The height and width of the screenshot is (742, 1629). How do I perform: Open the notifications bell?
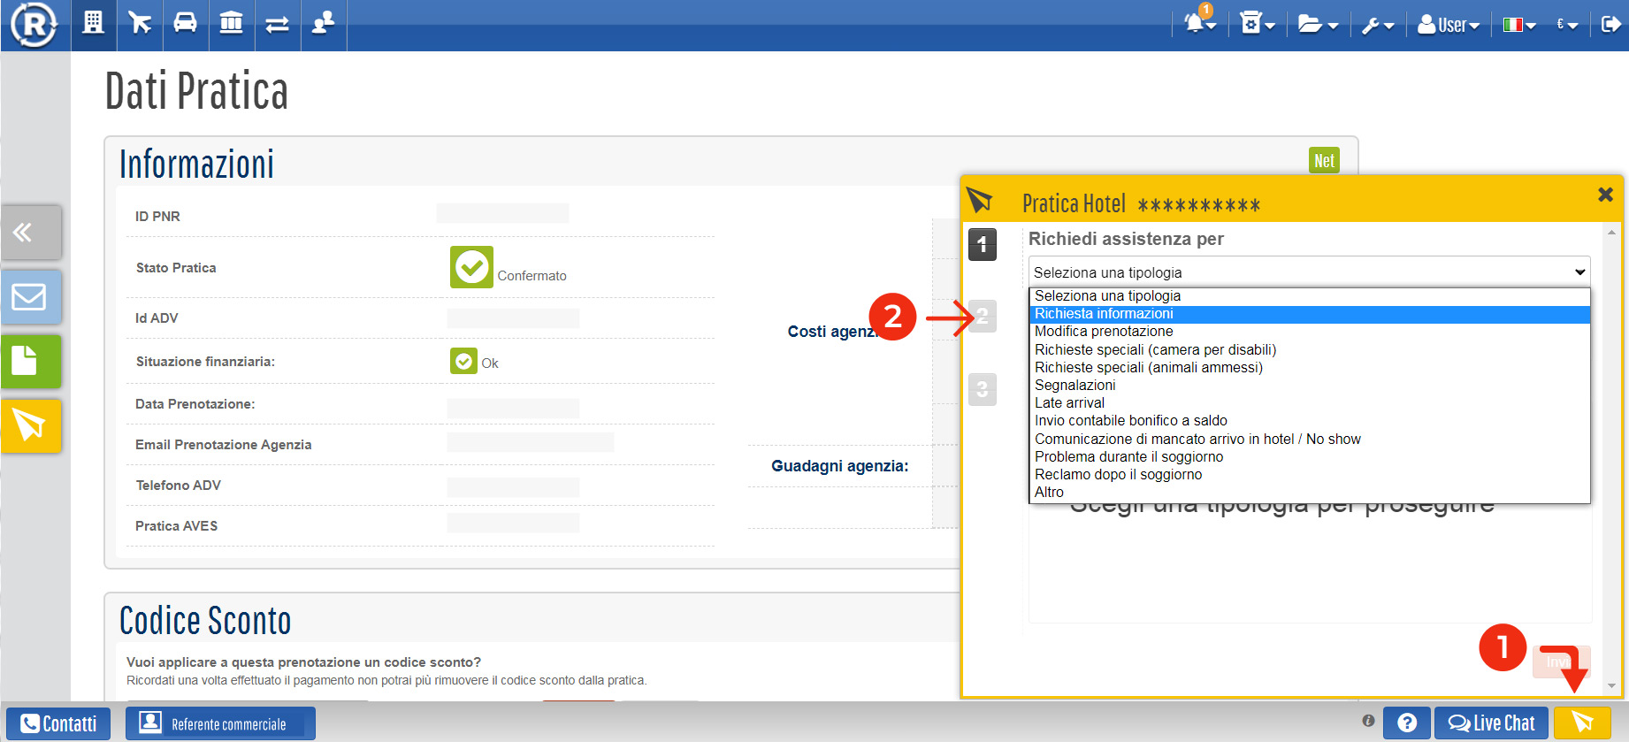tap(1198, 24)
